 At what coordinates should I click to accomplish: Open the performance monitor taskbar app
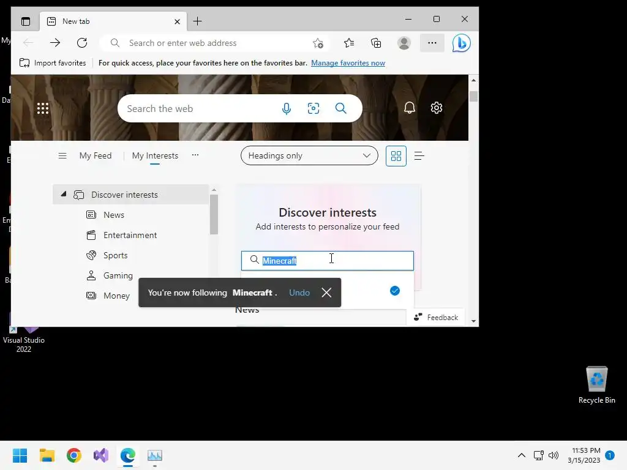pyautogui.click(x=155, y=455)
